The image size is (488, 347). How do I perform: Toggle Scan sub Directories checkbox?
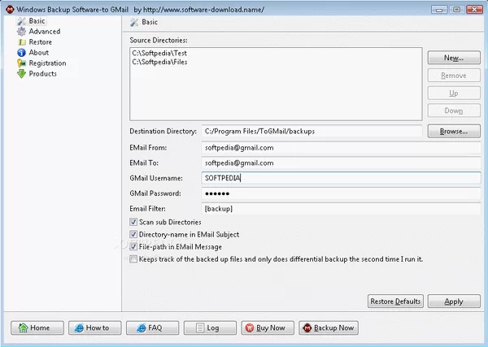[x=133, y=222]
